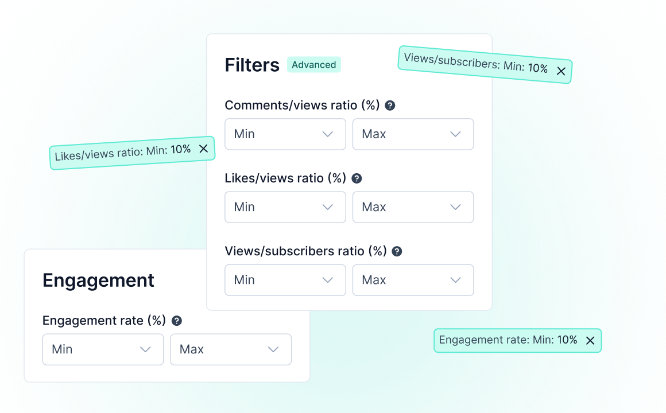Click help icon beside Engagement rate
The image size is (666, 413).
[x=177, y=321]
